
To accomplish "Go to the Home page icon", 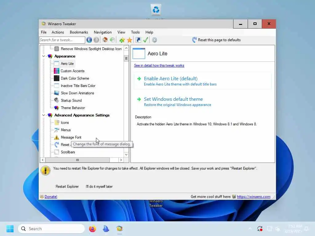I will pyautogui.click(x=105, y=40).
